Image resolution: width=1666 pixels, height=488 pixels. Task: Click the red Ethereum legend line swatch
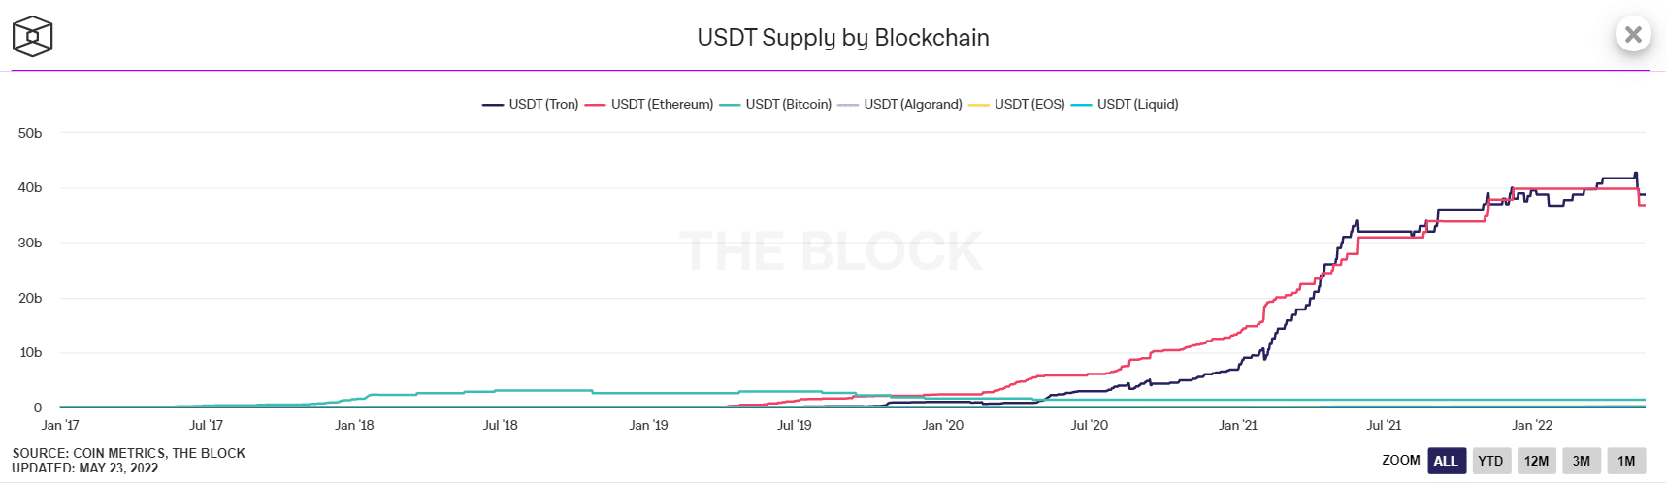(595, 105)
